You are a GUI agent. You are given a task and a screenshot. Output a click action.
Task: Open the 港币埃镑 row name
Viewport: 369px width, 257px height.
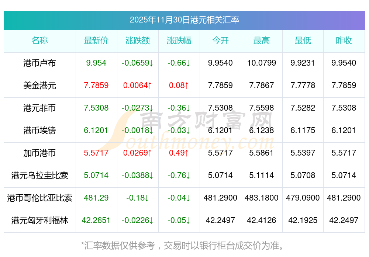point(39,131)
